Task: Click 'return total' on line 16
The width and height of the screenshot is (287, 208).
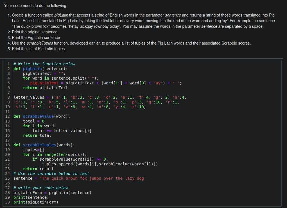Action: [37, 135]
